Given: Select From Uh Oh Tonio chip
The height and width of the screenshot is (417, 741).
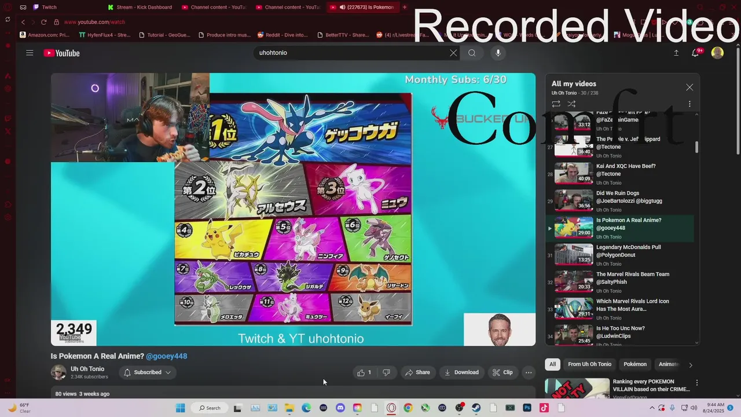Looking at the screenshot, I should [x=589, y=364].
